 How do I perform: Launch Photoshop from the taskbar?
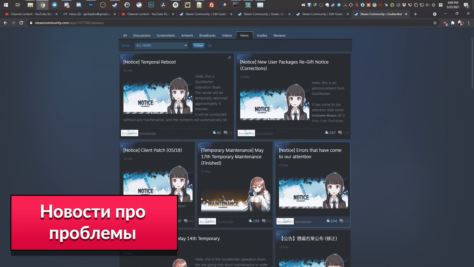coord(91,4)
